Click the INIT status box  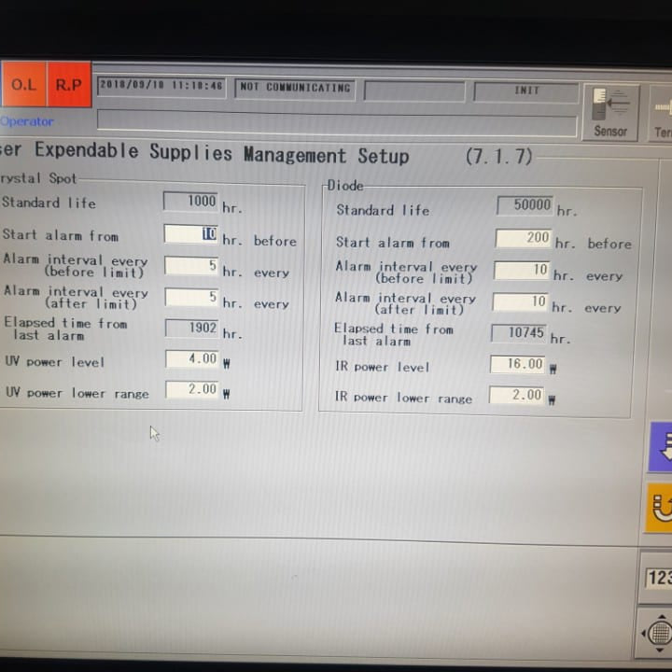point(526,91)
